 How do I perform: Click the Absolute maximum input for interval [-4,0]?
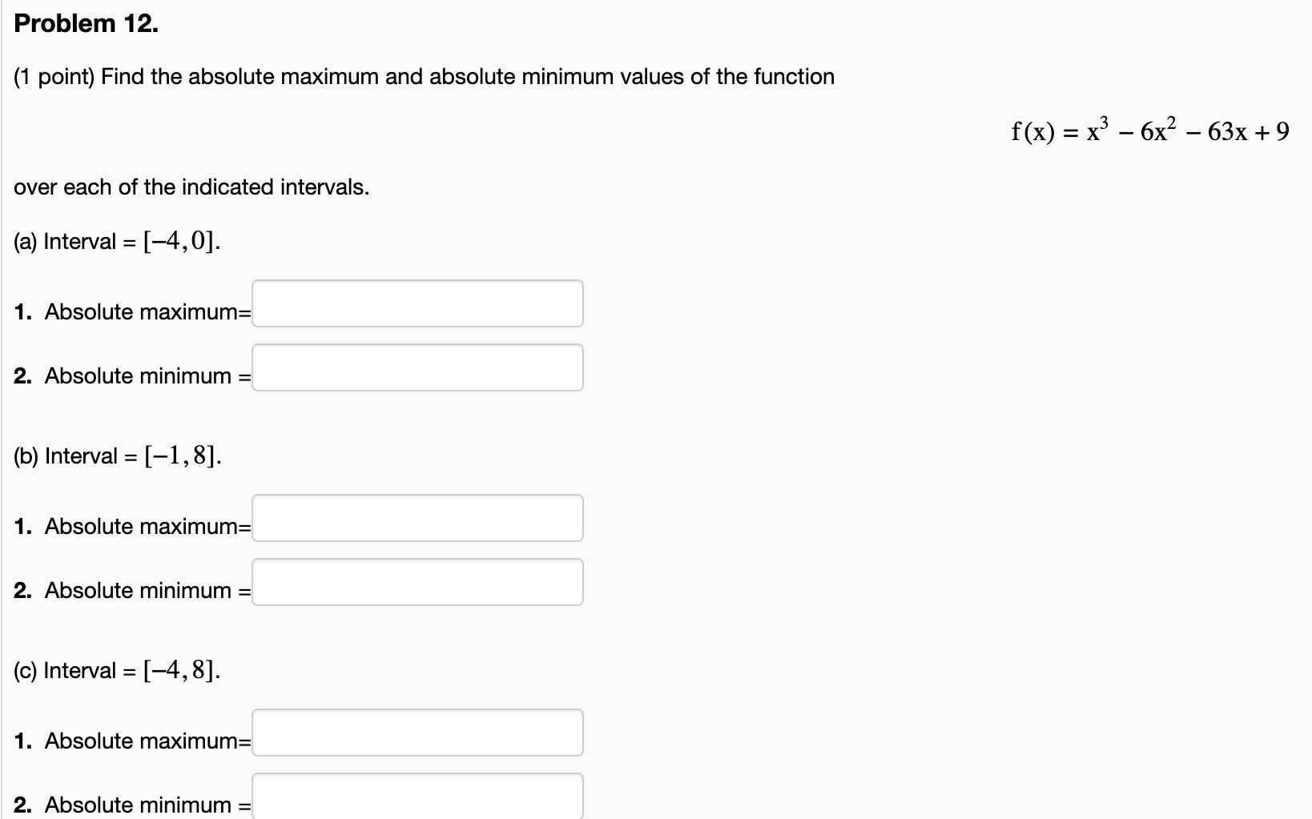[417, 303]
